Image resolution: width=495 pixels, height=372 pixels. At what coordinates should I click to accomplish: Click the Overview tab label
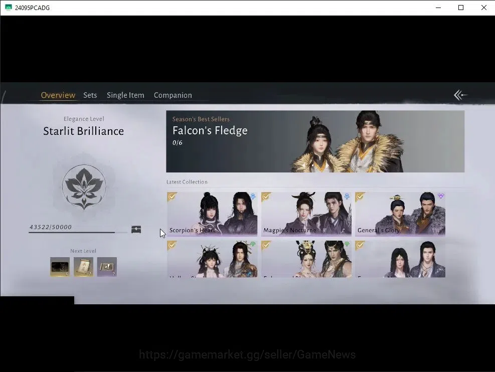(x=58, y=95)
